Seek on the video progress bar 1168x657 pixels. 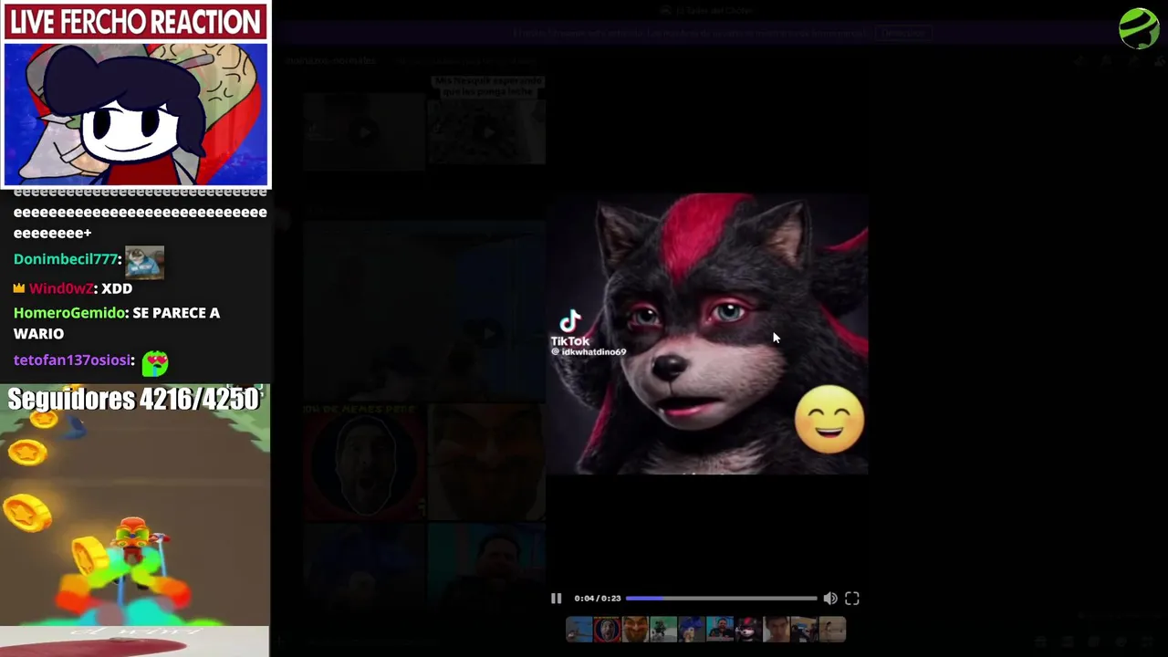[721, 599]
